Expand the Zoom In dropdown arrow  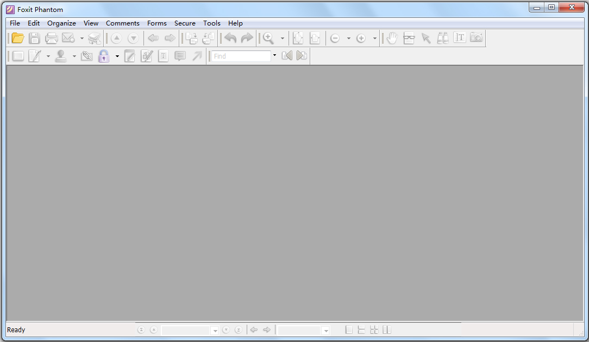point(374,39)
